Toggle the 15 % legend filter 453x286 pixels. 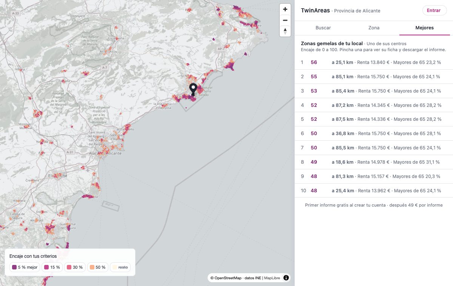[x=52, y=268]
